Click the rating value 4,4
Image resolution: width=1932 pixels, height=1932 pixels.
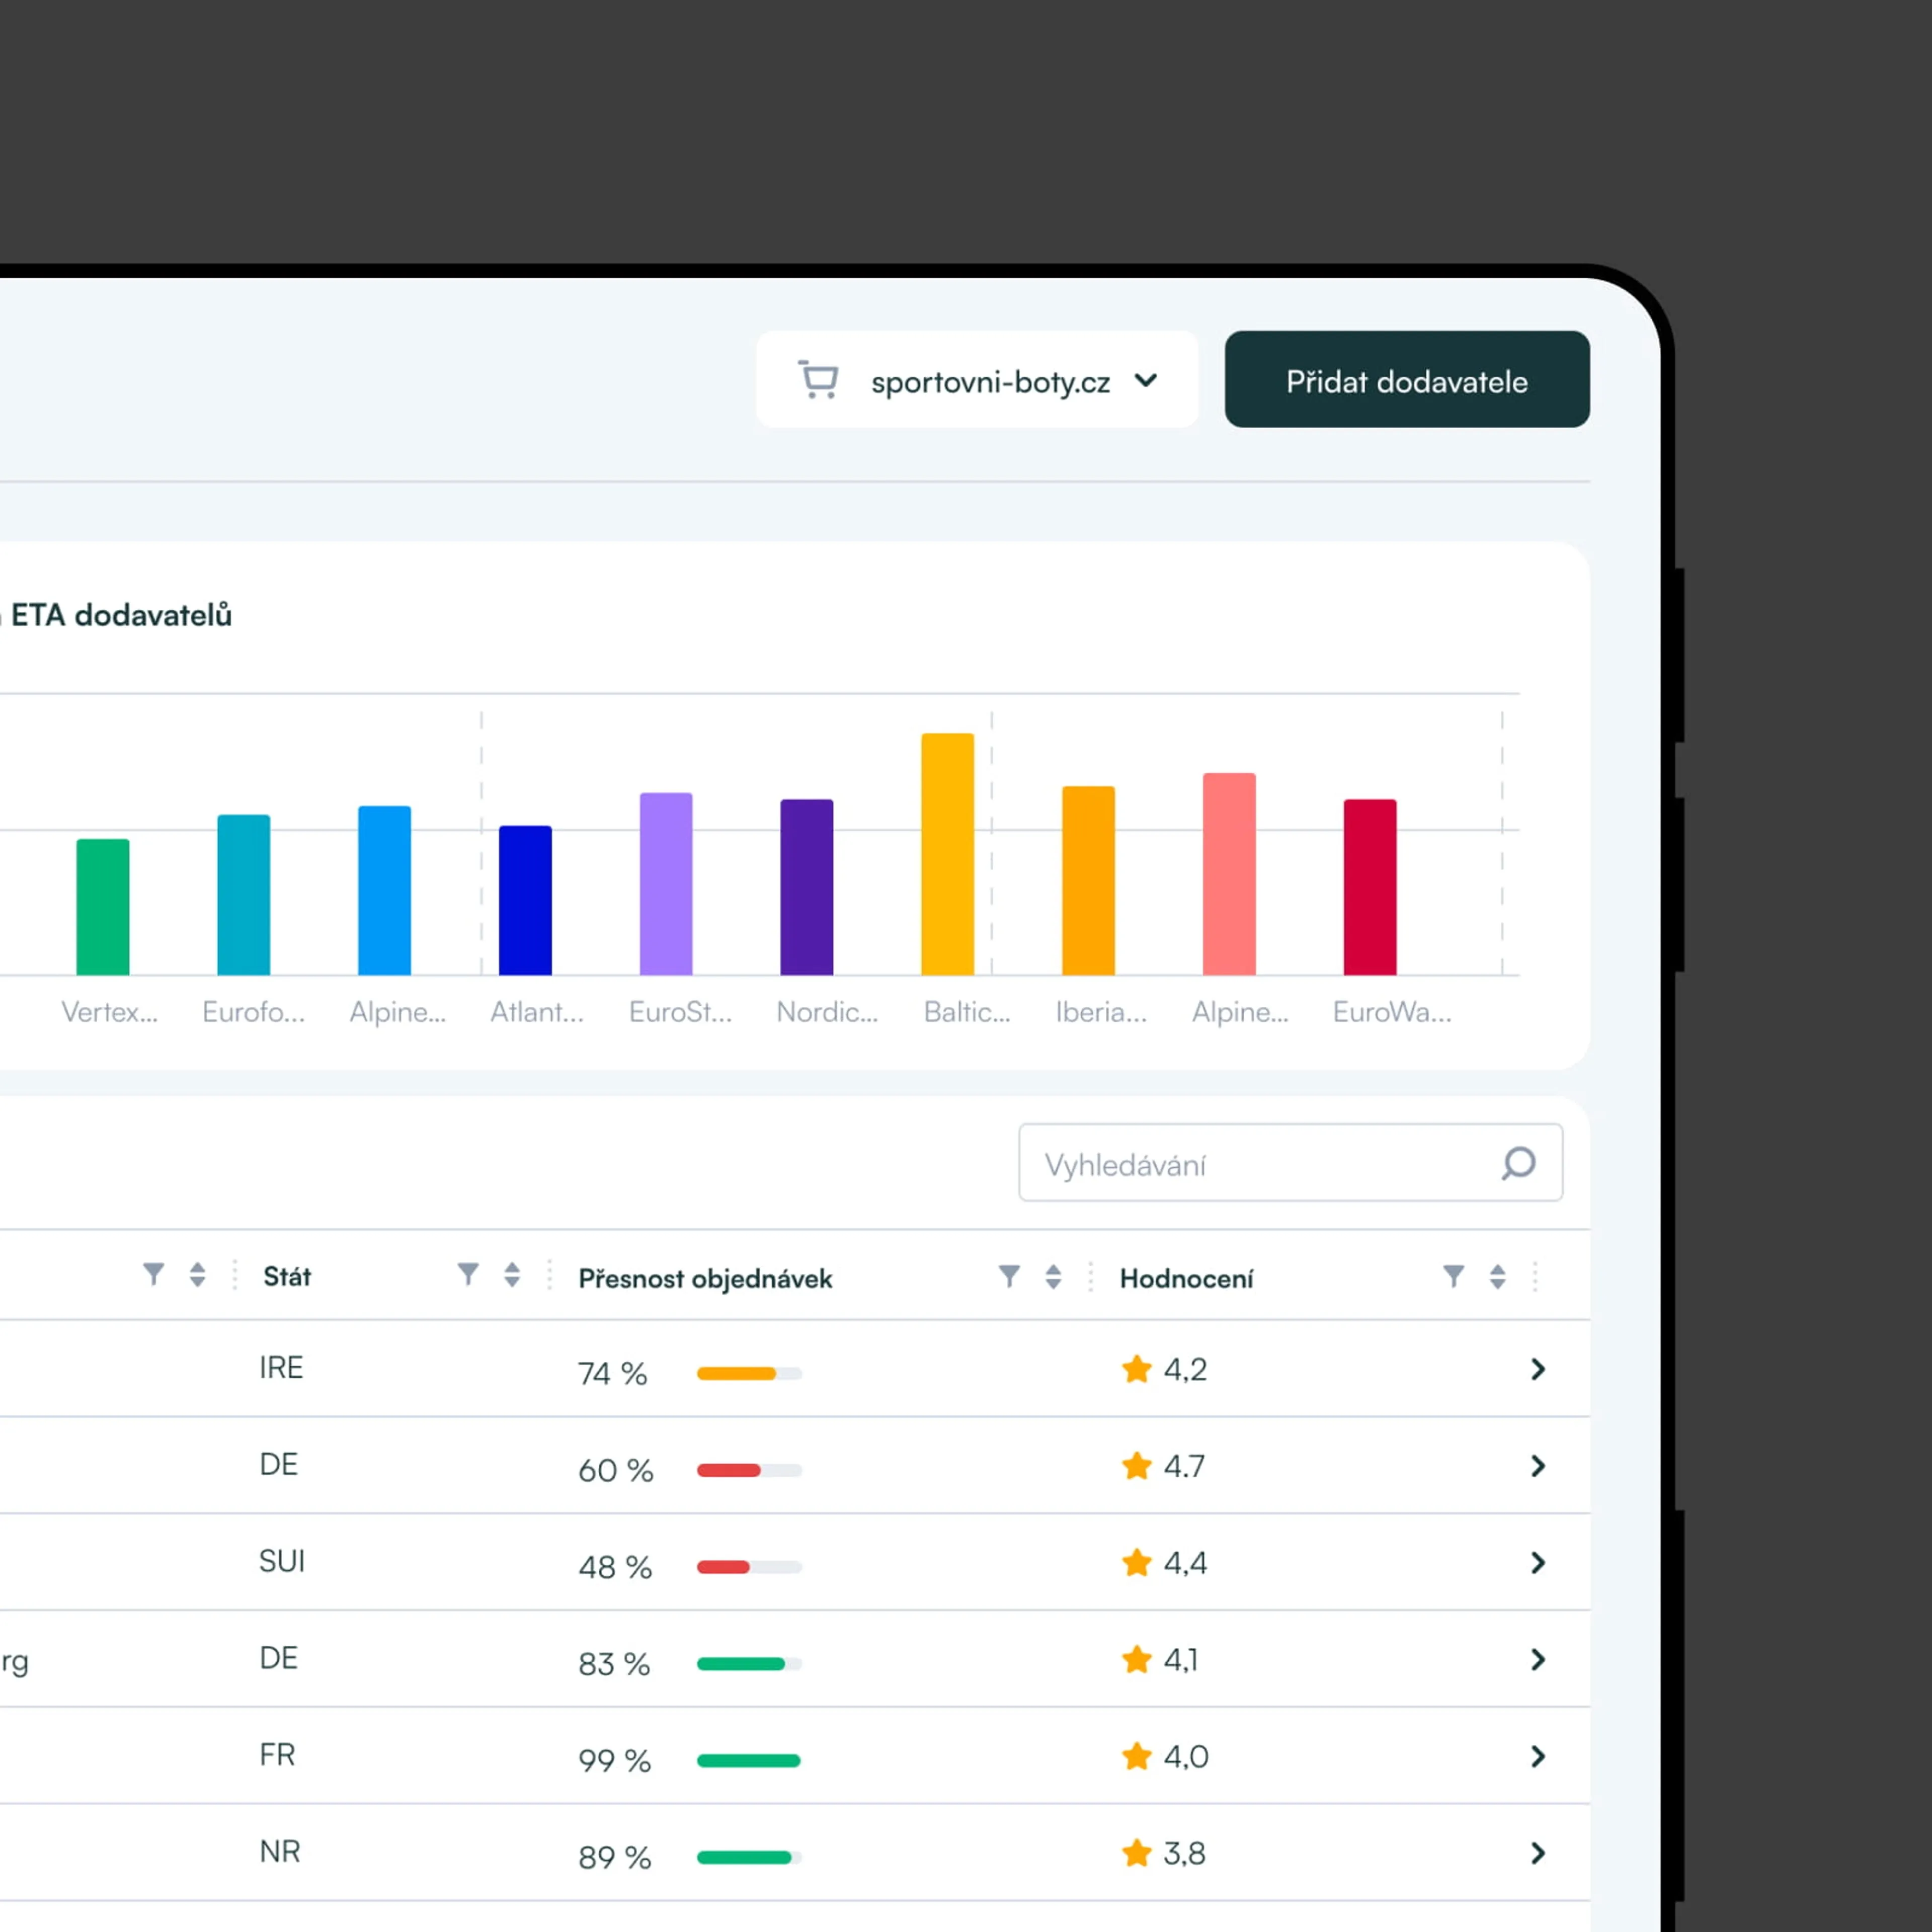pos(1186,1563)
